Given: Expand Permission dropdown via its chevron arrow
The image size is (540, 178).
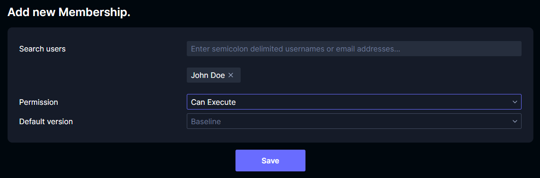Looking at the screenshot, I should click(515, 102).
